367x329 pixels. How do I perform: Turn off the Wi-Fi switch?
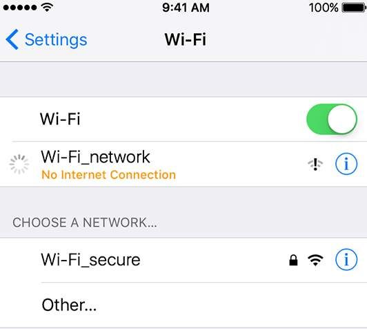click(332, 119)
